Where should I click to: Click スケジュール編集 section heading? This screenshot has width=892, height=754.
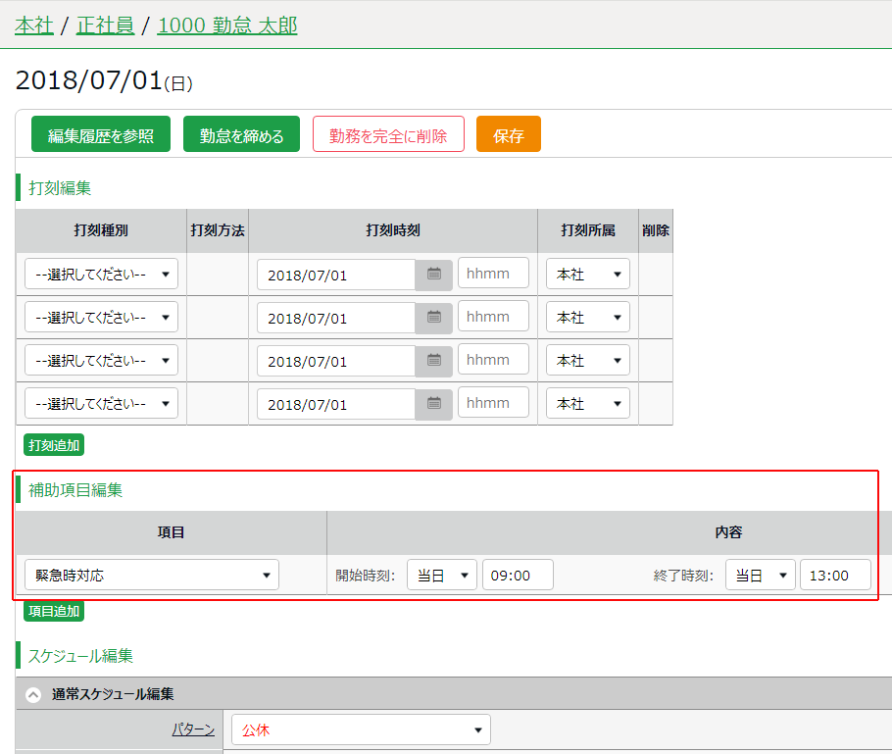80,656
